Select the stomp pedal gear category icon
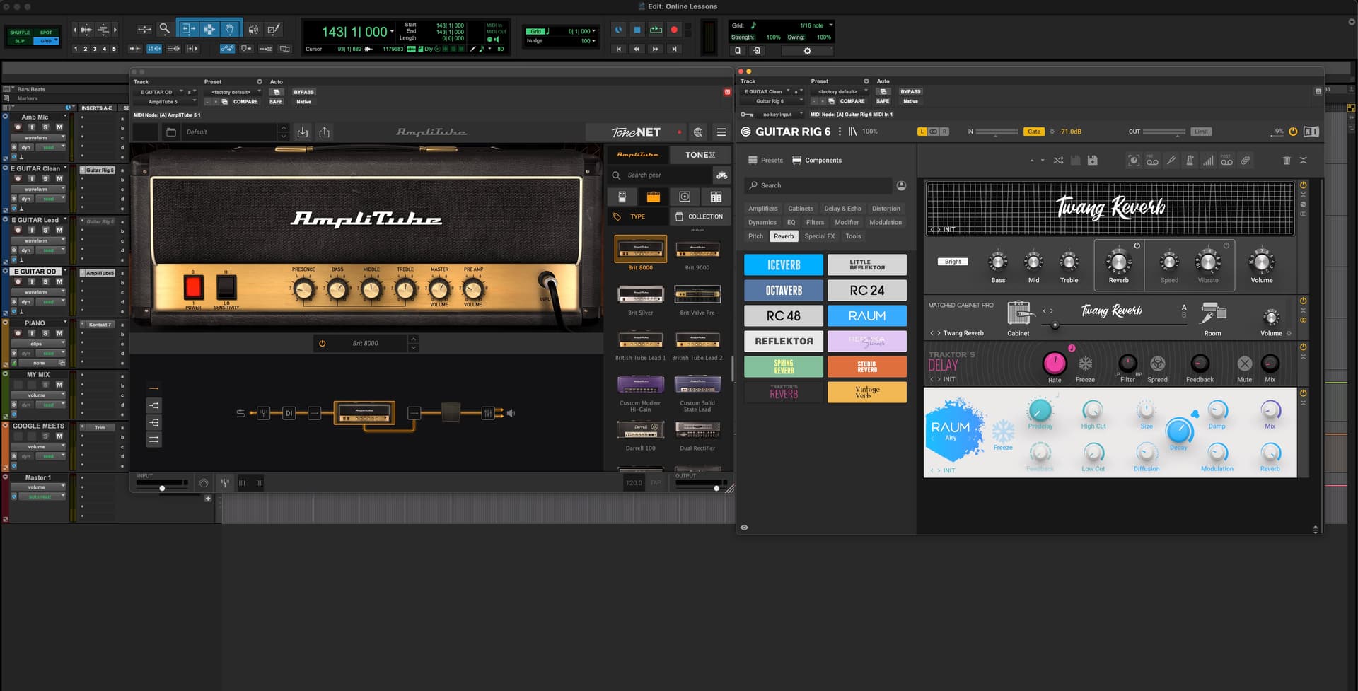Image resolution: width=1358 pixels, height=691 pixels. pyautogui.click(x=622, y=197)
